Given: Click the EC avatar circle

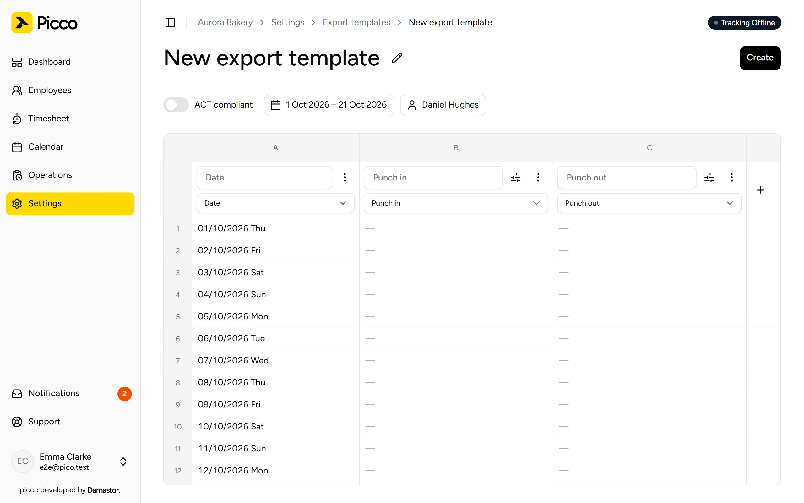Looking at the screenshot, I should click(23, 461).
